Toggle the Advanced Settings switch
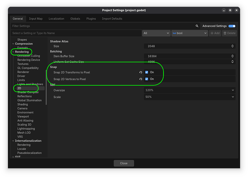 coord(232,26)
